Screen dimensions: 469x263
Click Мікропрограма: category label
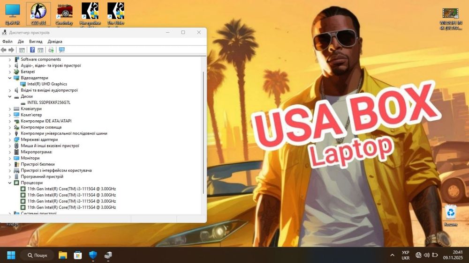tap(37, 152)
